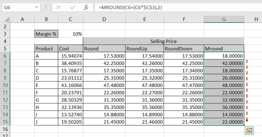Select row 5 header
The height and width of the screenshot is (137, 262).
tap(5, 48)
